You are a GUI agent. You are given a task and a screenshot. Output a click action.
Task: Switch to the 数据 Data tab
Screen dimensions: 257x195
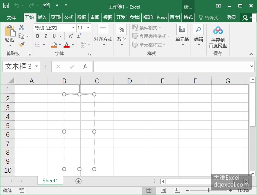point(82,17)
